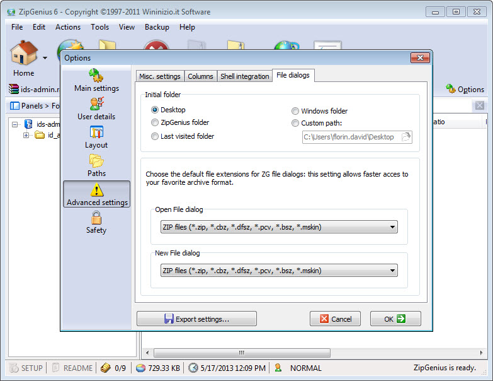This screenshot has width=493, height=381.
Task: Open the Open File dialog format dropdown
Action: click(x=279, y=227)
